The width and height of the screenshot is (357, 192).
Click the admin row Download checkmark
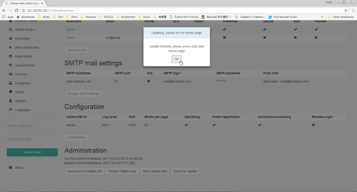coord(225,29)
